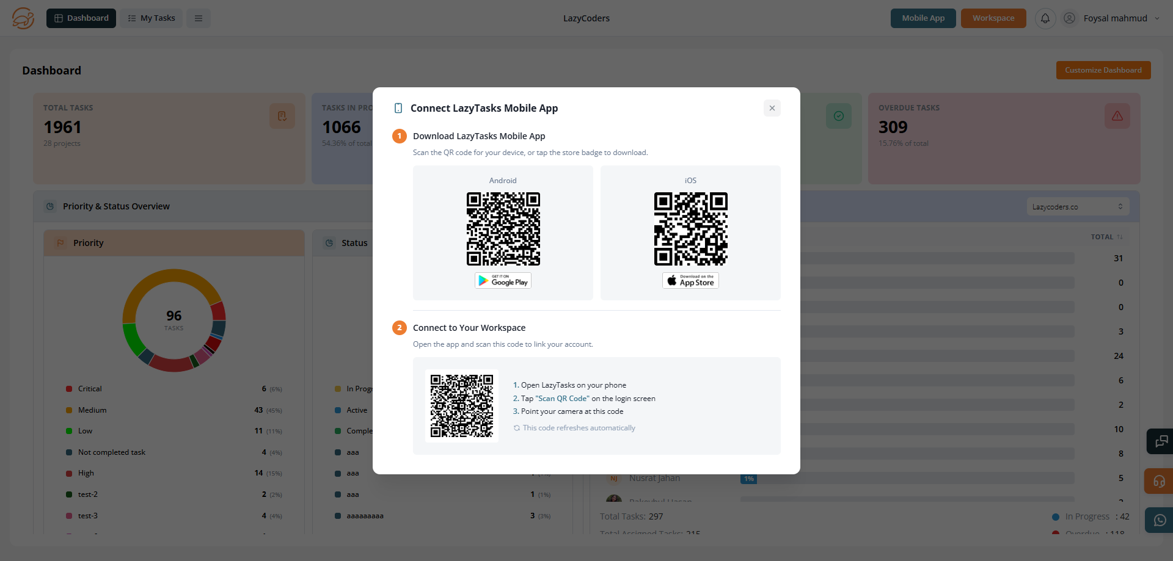Click the Priority & Status Overview icon
The height and width of the screenshot is (561, 1173).
[50, 206]
